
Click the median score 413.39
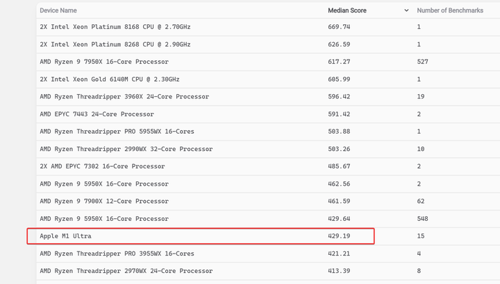(x=339, y=271)
